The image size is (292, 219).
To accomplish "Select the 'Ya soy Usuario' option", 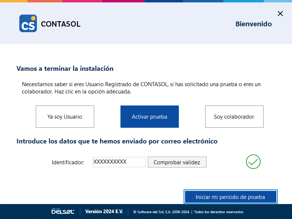I will 65,116.
